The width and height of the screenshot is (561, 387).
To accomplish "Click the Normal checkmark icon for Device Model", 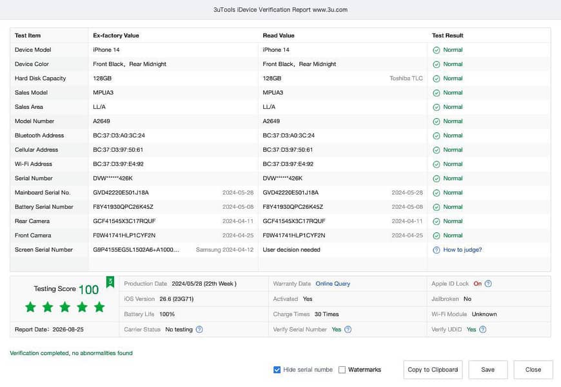I will [436, 50].
